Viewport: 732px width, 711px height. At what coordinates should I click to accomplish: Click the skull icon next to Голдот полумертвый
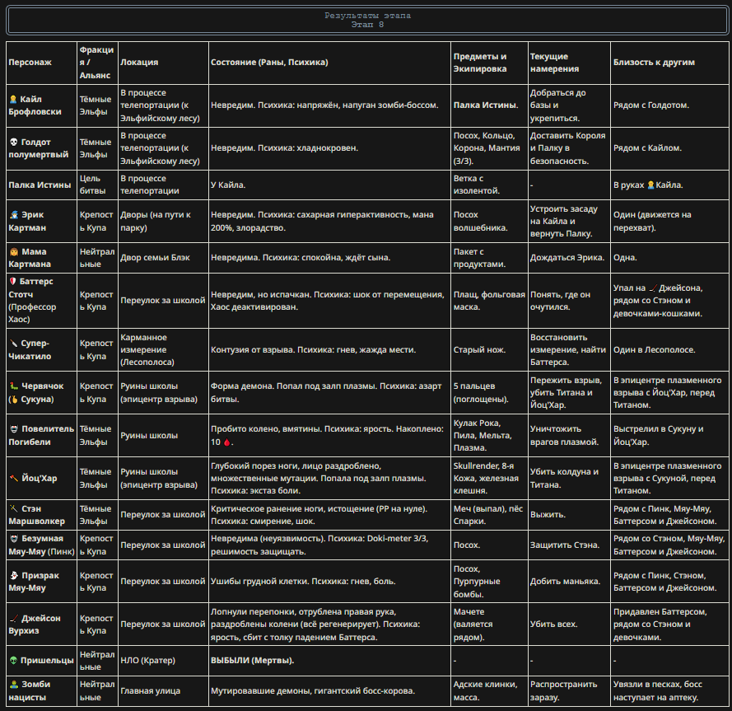14,142
